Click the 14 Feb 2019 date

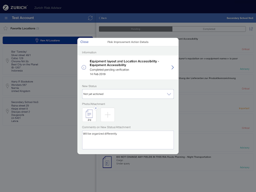click(x=97, y=74)
